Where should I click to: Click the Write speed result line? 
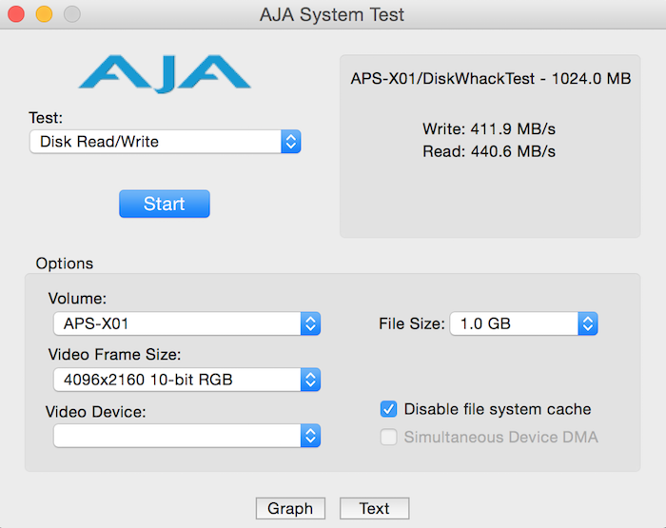point(489,128)
